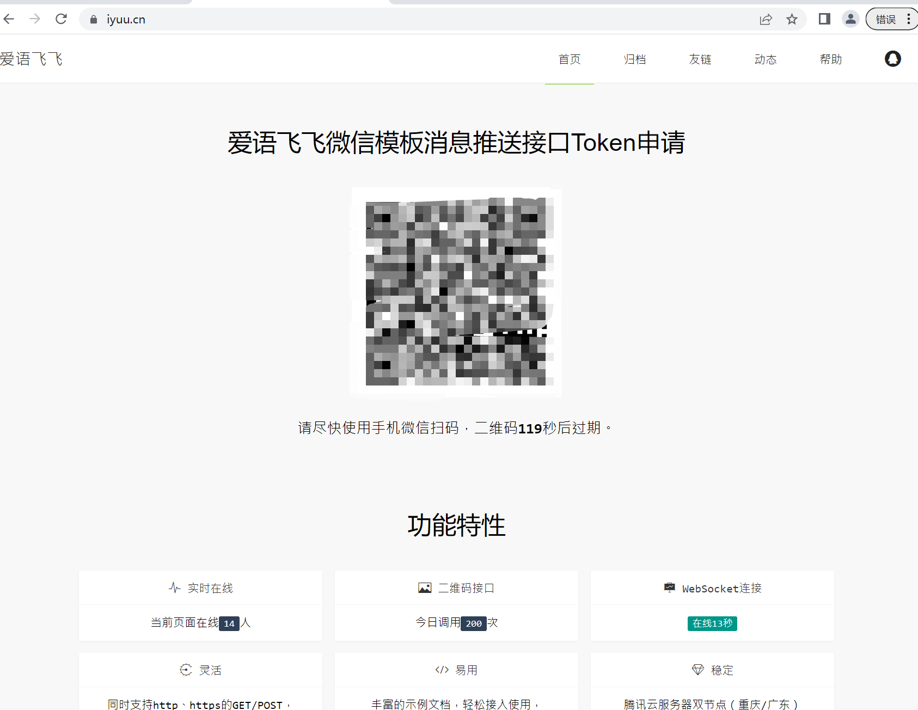Click the address bar URL iyuu.cn
The image size is (918, 710).
(x=126, y=20)
